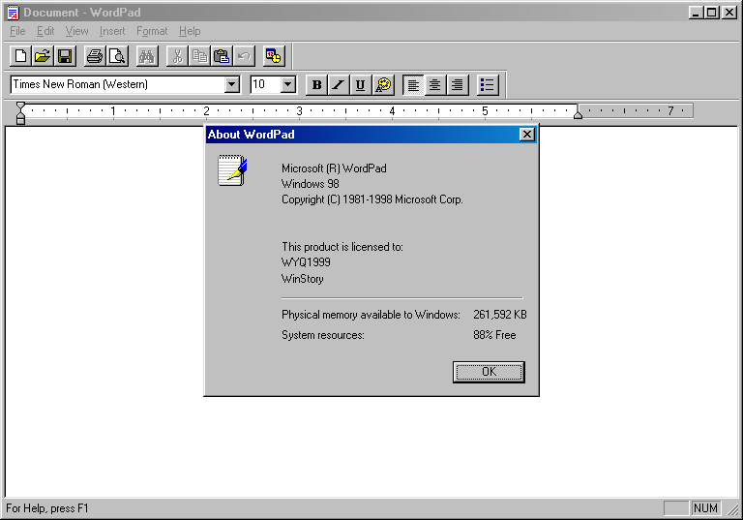Open the View menu
Screen dimensions: 743x520
tap(76, 31)
